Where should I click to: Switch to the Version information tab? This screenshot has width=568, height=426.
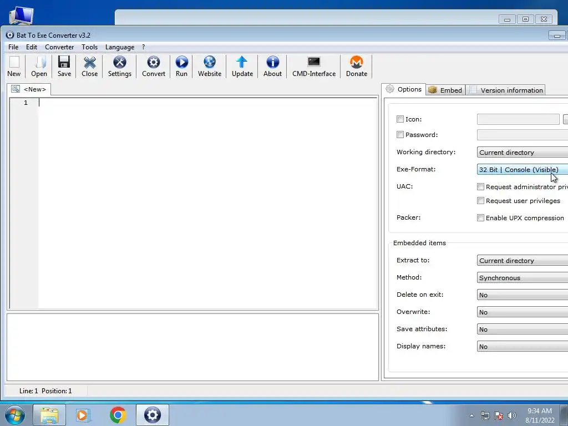coord(506,90)
